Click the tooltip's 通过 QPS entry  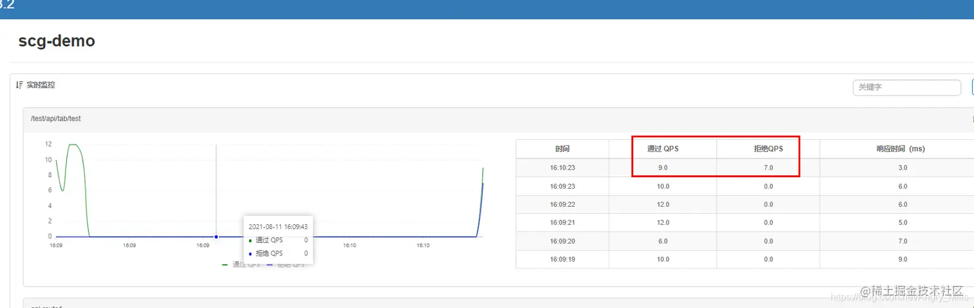click(278, 240)
